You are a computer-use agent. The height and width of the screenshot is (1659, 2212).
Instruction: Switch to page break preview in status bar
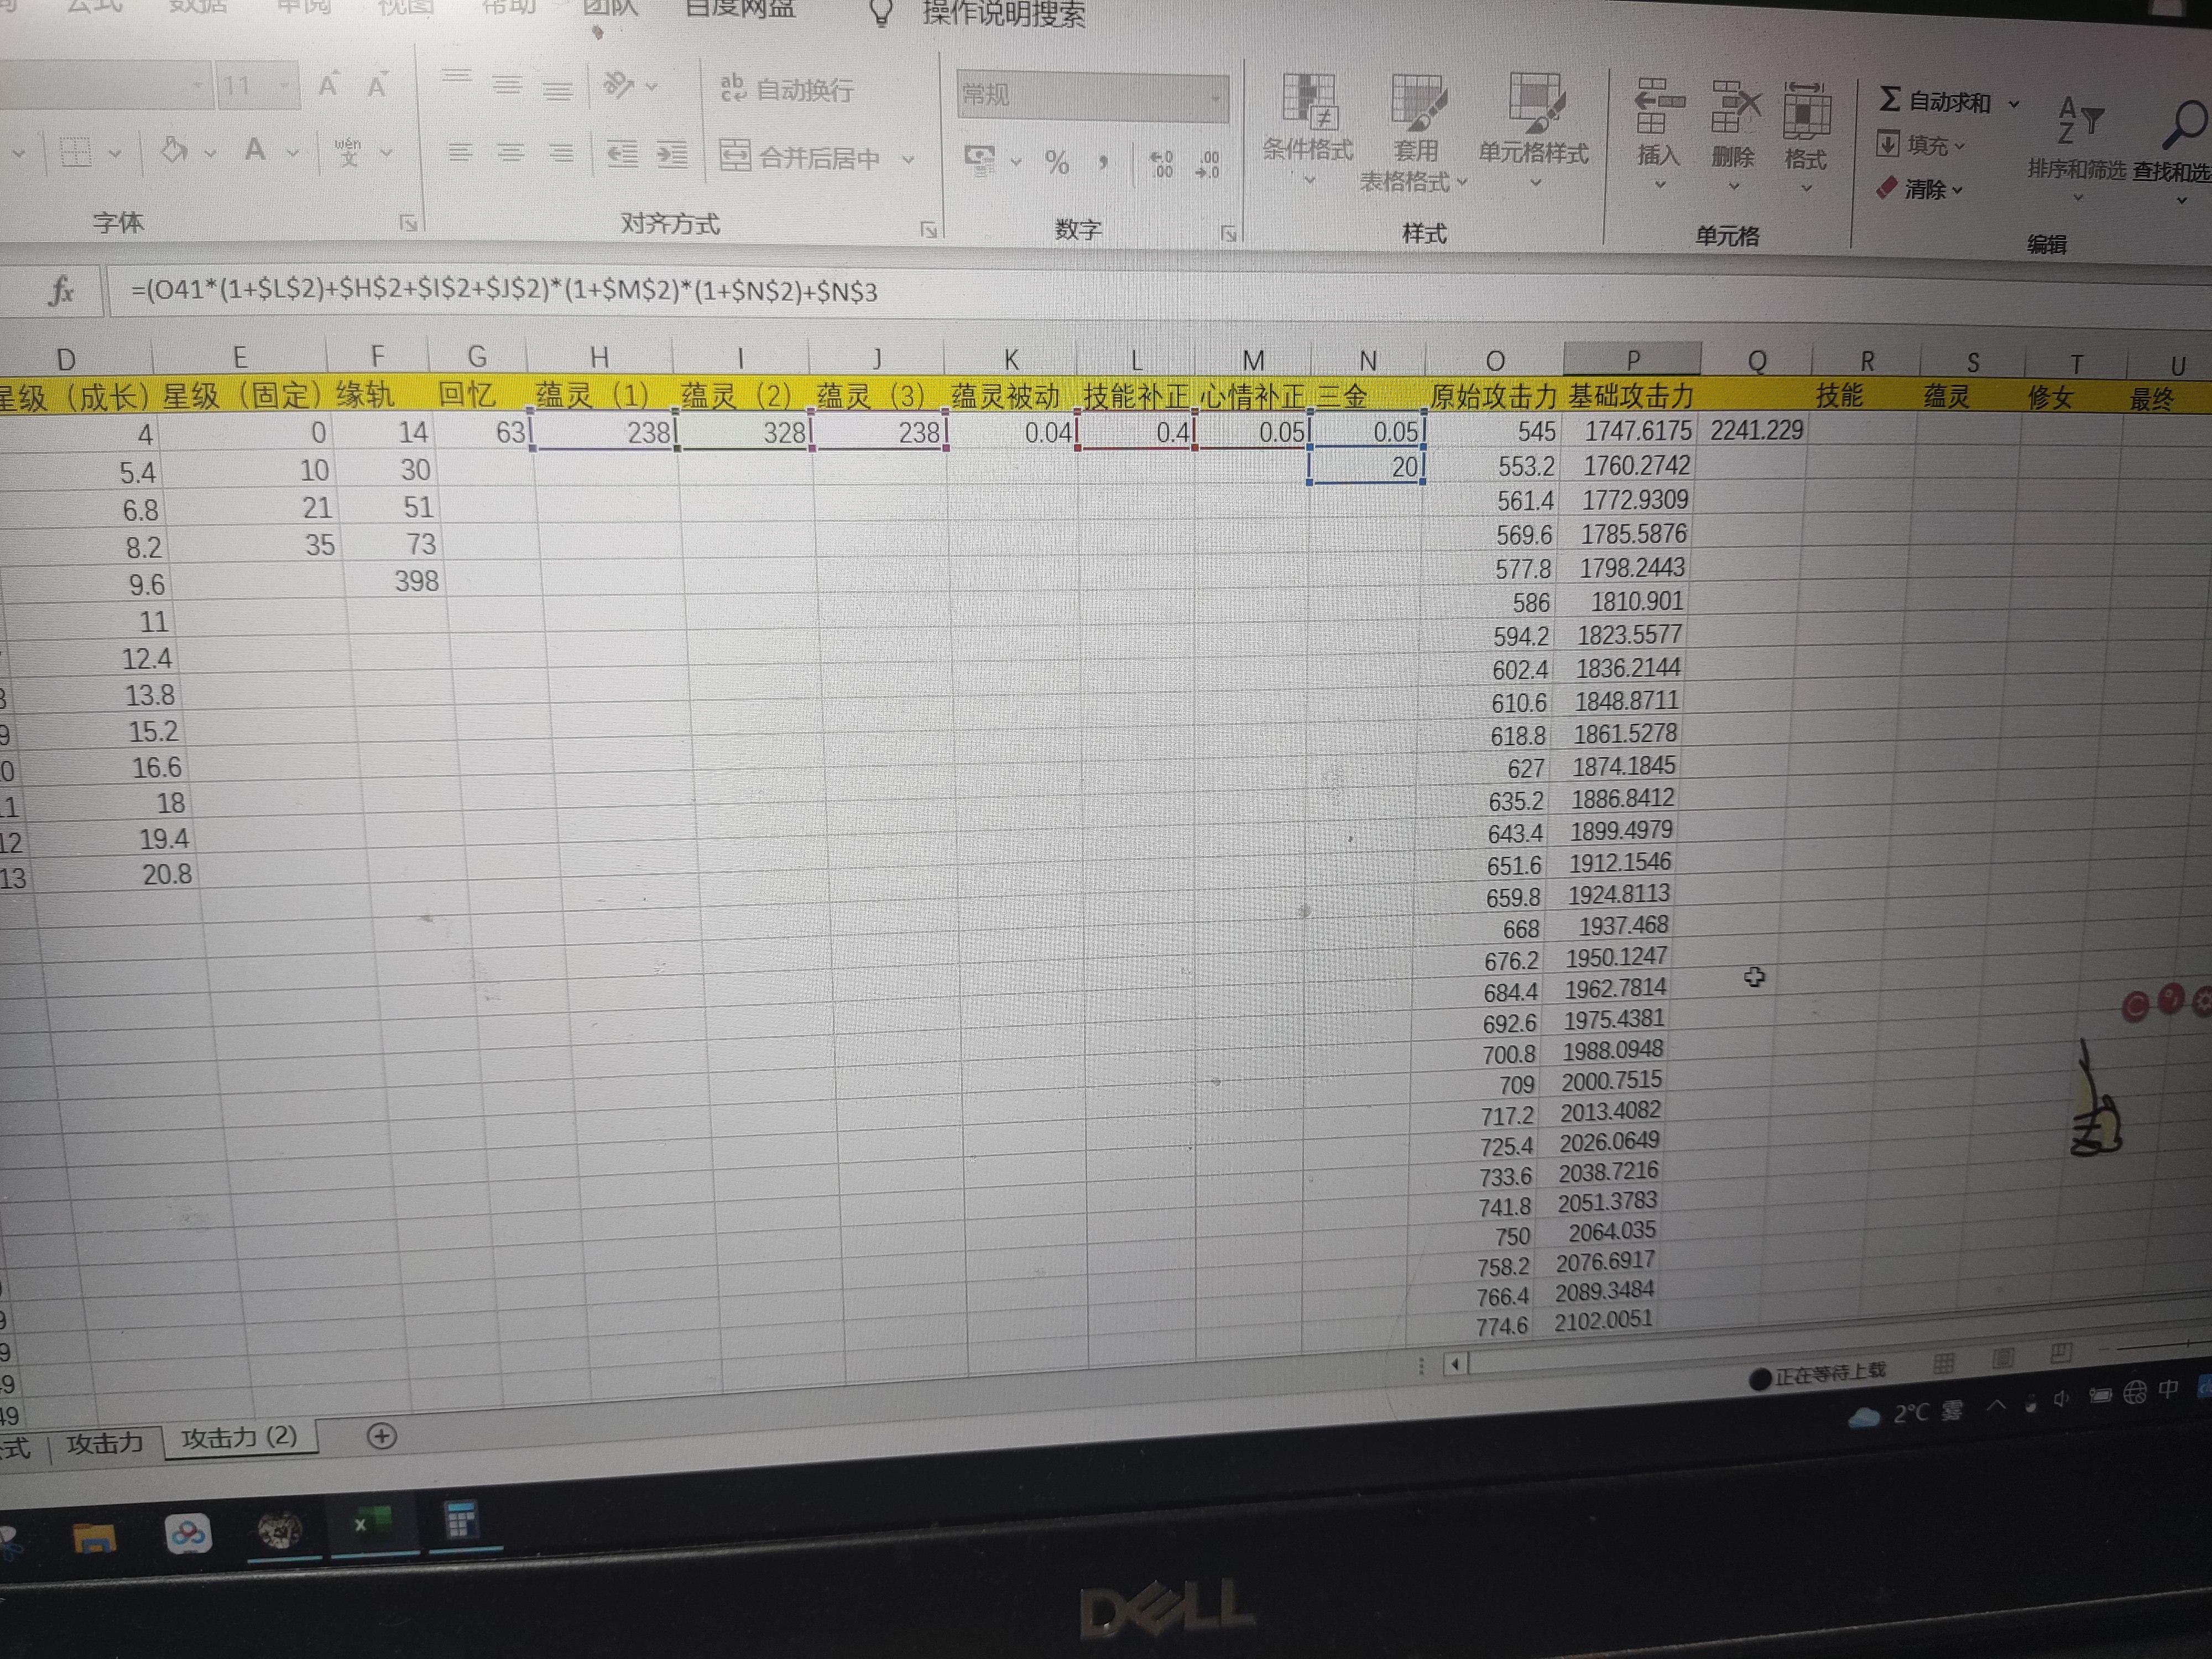(2060, 1354)
